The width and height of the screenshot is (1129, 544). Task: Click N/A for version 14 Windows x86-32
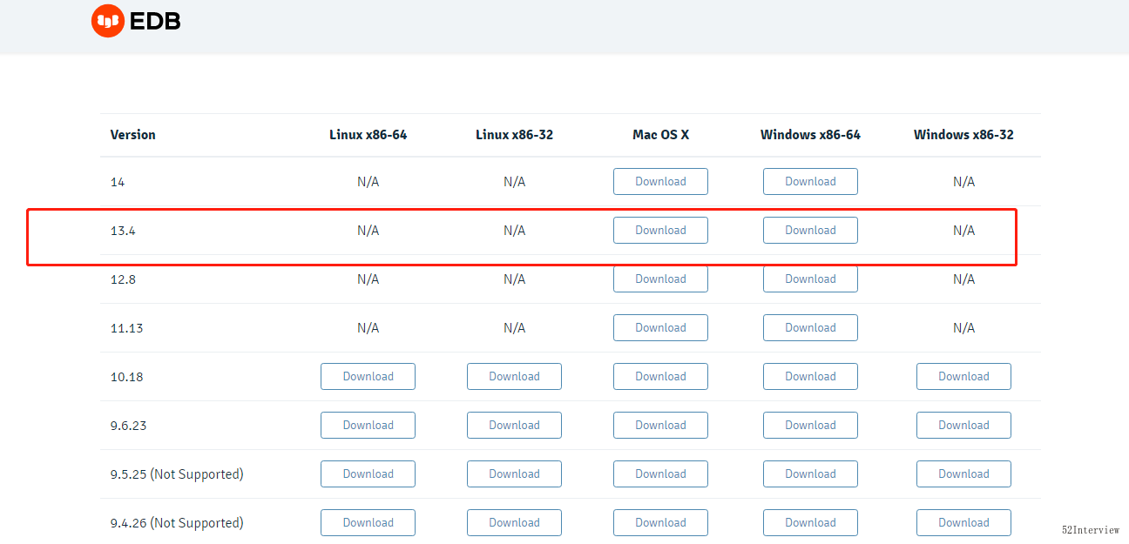click(963, 182)
